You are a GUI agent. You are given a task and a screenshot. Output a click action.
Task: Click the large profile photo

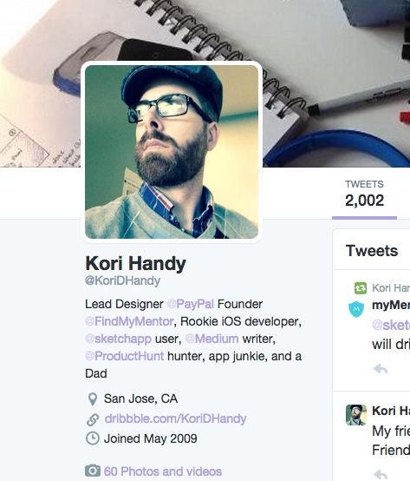[172, 152]
